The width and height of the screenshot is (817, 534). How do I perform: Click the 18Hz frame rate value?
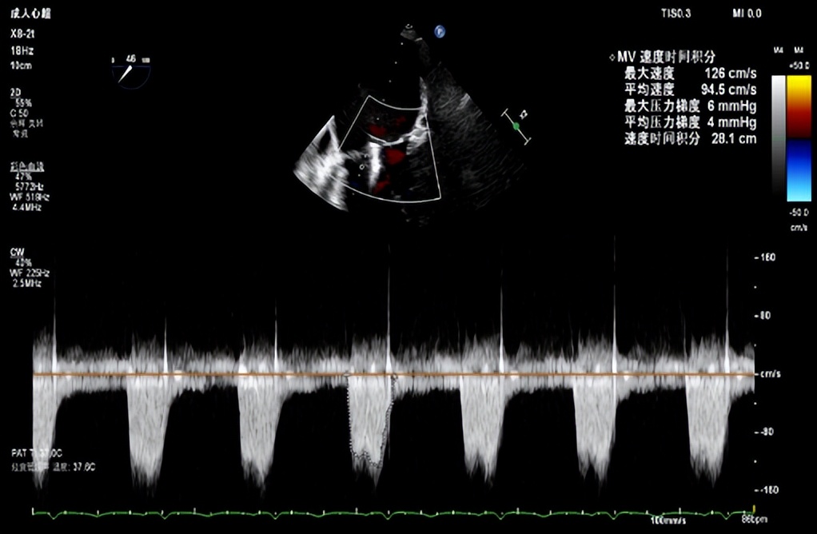22,51
